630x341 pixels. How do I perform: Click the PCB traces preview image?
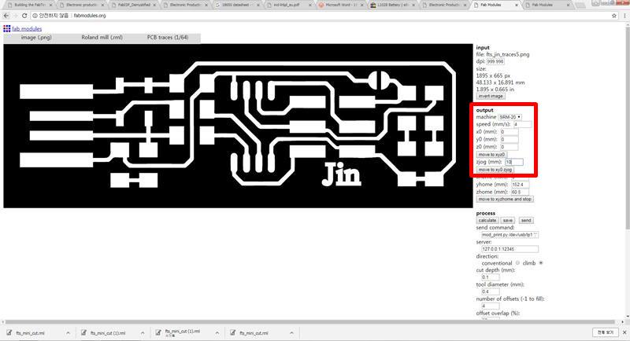coord(239,126)
